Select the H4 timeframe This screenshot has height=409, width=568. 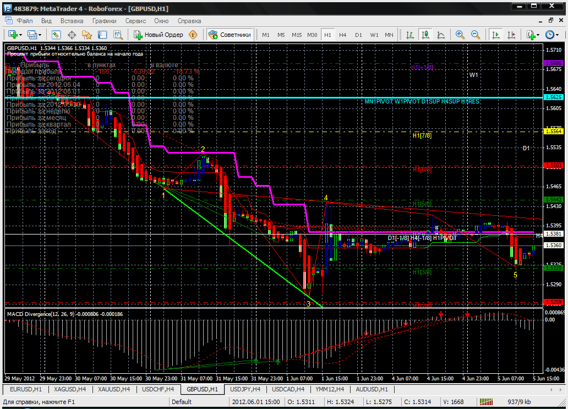tap(343, 35)
